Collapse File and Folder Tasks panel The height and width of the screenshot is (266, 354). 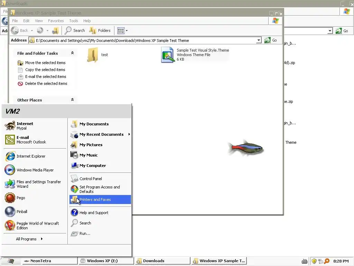[73, 53]
